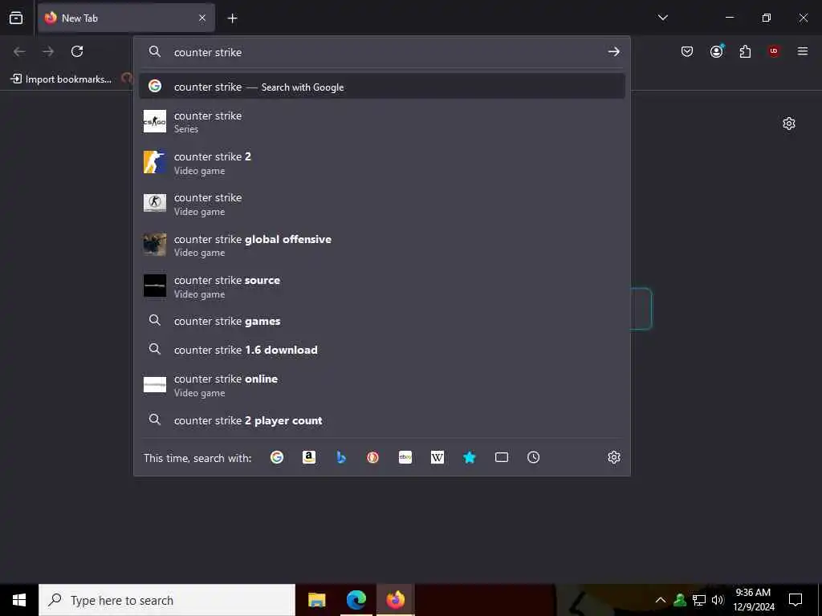This screenshot has height=616, width=822.
Task: Open the clock showing 9:36 AM
Action: coord(753,600)
